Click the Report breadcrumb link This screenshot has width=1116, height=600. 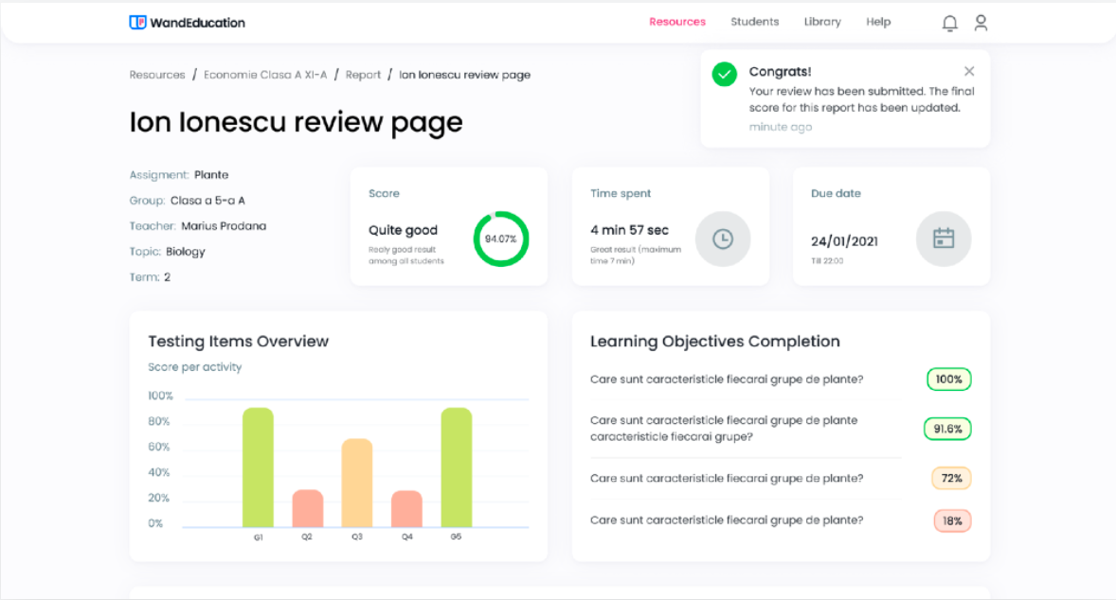(x=363, y=75)
